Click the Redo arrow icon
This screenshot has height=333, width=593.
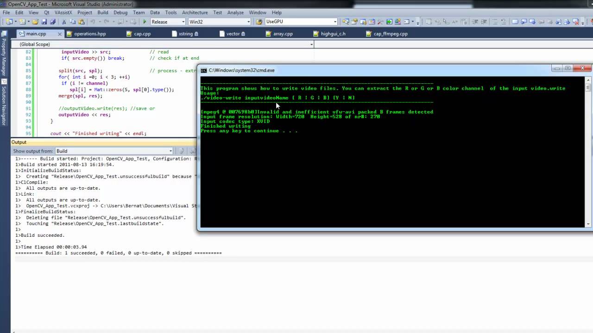[x=107, y=22]
